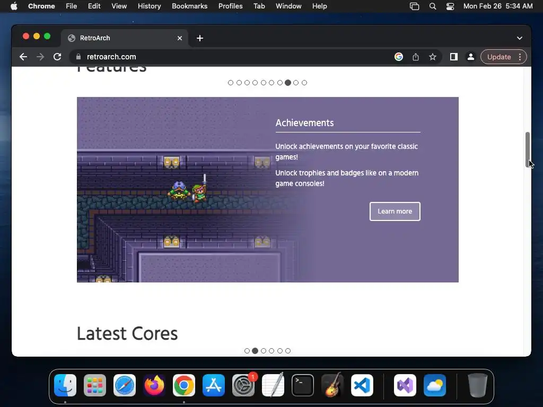Image resolution: width=543 pixels, height=407 pixels.
Task: Select the RetroArch browser tab
Action: [125, 38]
